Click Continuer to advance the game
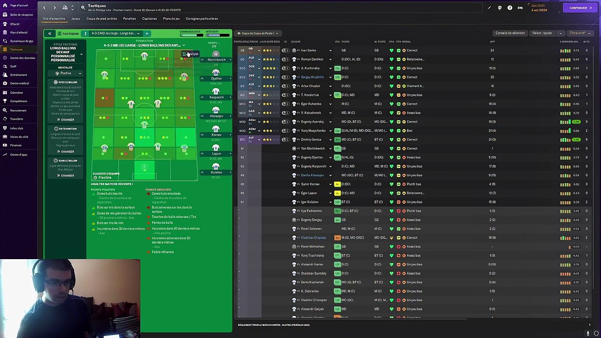This screenshot has height=338, width=601. (580, 8)
